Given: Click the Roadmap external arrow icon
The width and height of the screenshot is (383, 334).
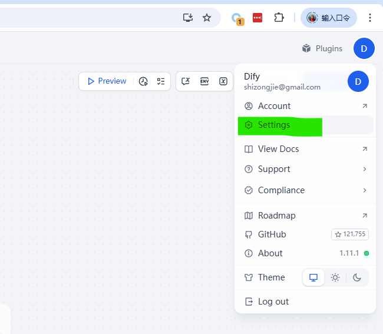Looking at the screenshot, I should pyautogui.click(x=365, y=216).
